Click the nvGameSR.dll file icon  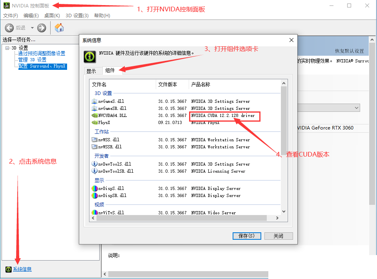[x=95, y=108]
